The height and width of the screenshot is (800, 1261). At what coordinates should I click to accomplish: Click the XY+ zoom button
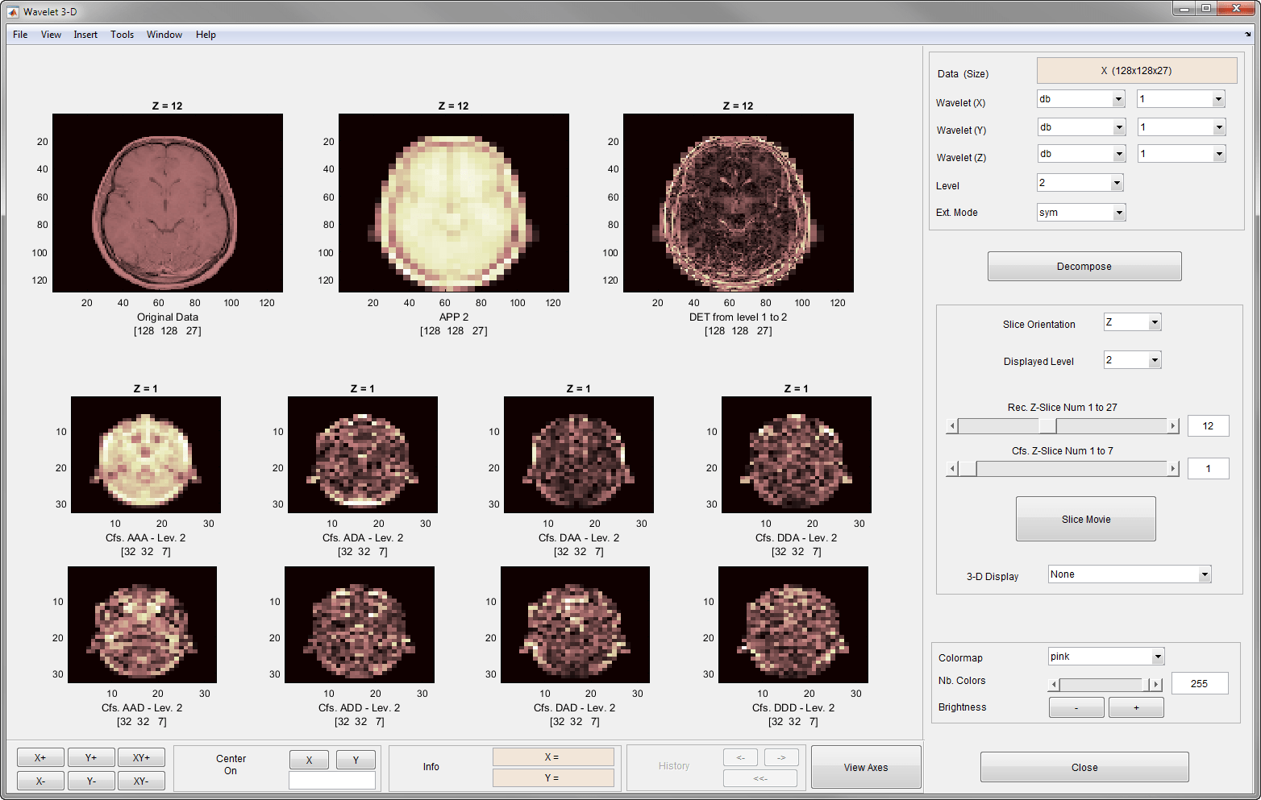141,758
